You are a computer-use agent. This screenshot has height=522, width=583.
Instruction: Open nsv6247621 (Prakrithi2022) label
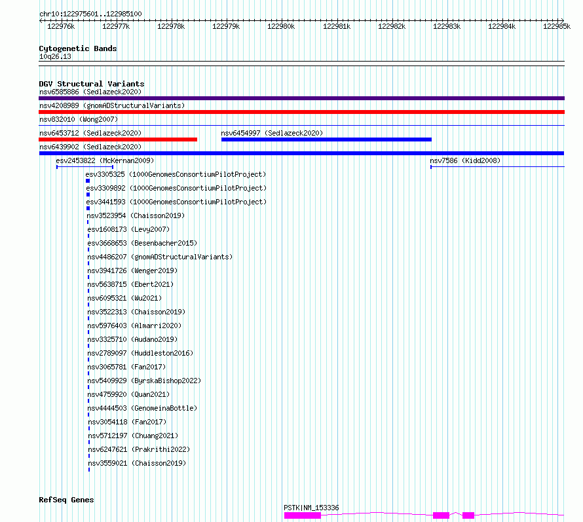point(139,449)
